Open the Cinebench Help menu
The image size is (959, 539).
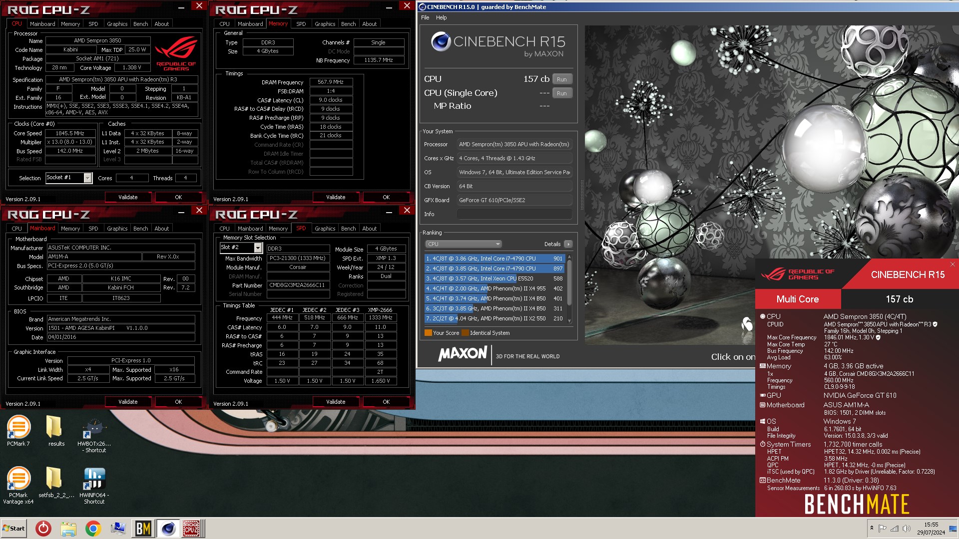442,17
